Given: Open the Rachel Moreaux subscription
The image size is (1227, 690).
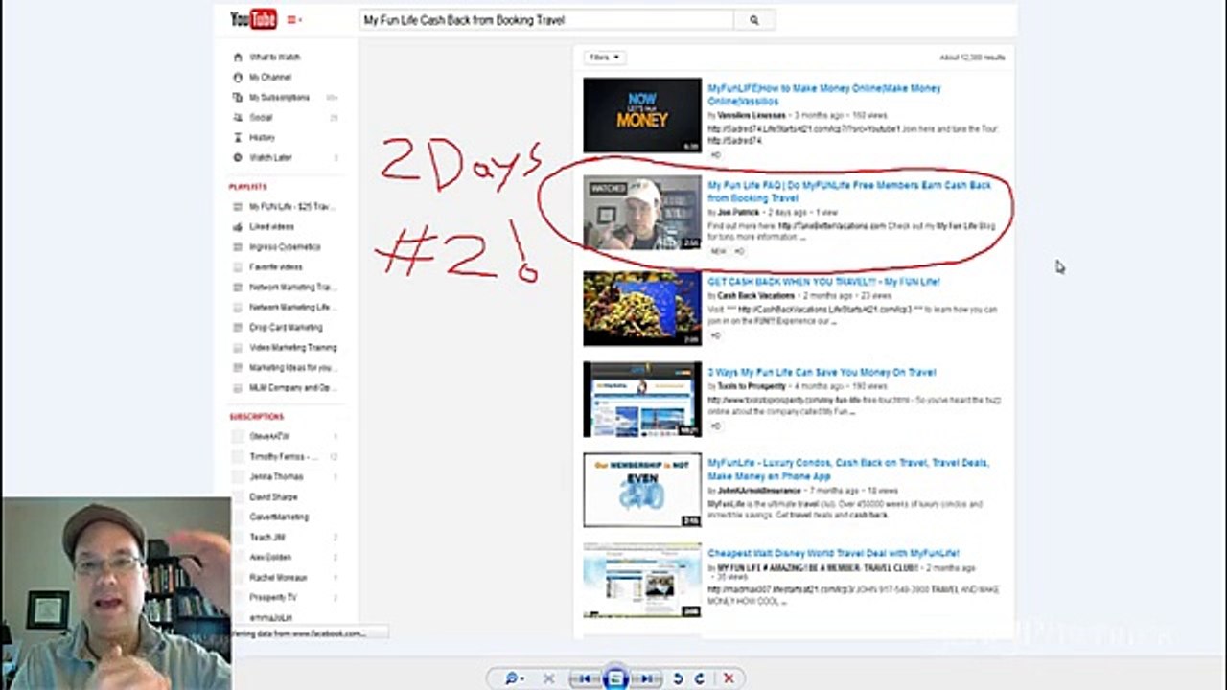Looking at the screenshot, I should click(x=278, y=578).
